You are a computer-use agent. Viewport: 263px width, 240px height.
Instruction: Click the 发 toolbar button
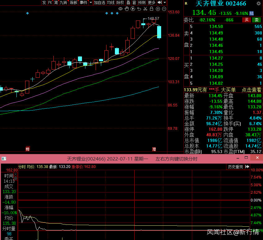point(44,2)
